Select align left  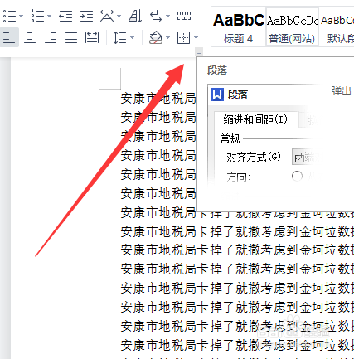tap(9, 37)
